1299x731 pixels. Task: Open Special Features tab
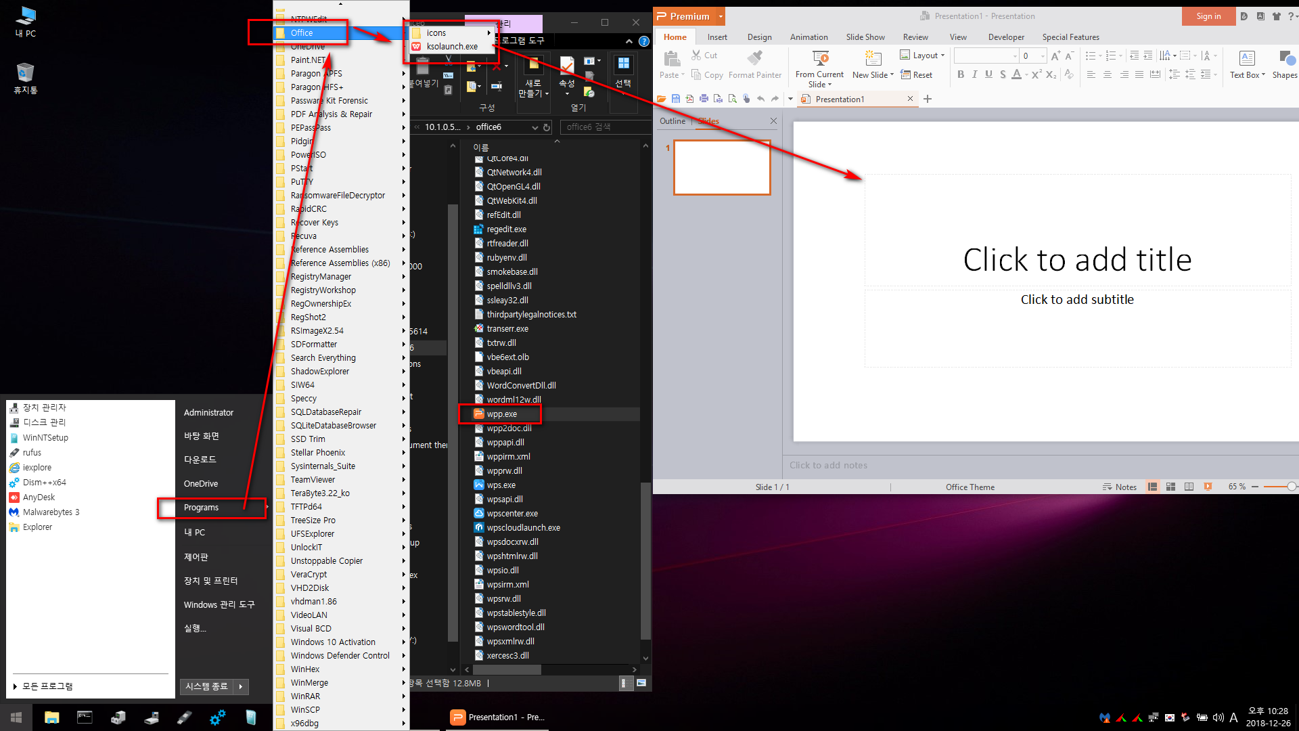(x=1070, y=37)
